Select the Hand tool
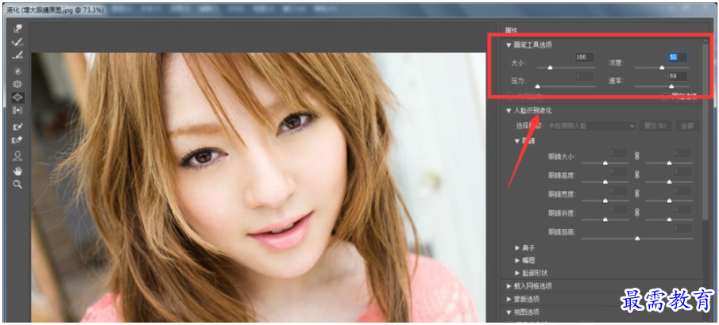The width and height of the screenshot is (719, 325). (18, 171)
